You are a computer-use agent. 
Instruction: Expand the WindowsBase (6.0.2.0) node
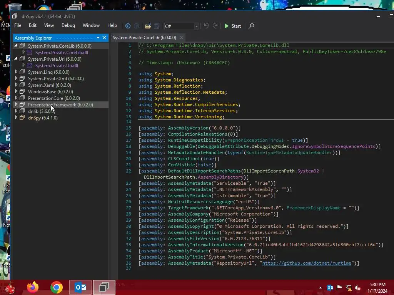tap(16, 91)
